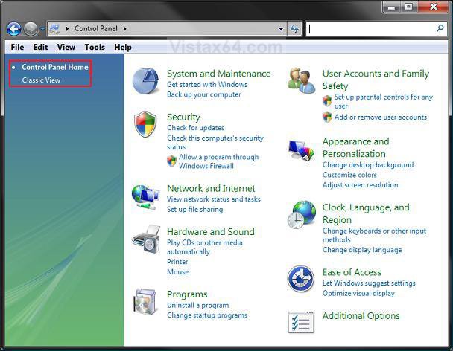
Task: Open the Ease of Access heading
Action: coord(352,272)
